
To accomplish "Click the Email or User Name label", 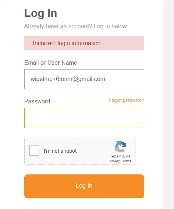I will (51, 63).
